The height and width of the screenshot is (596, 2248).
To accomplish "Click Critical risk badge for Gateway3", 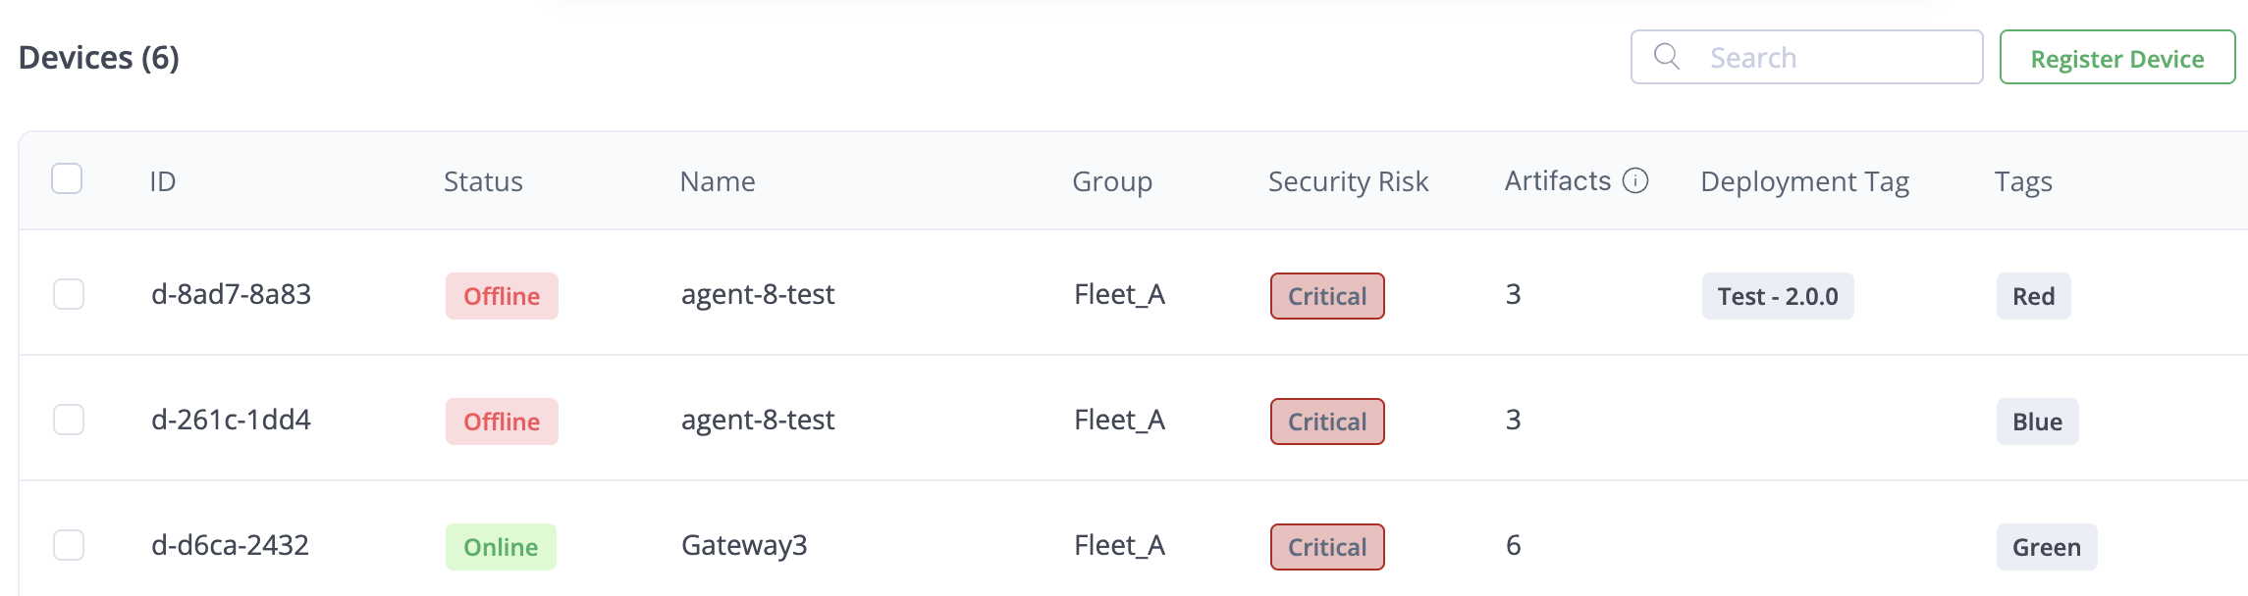I will [x=1326, y=547].
